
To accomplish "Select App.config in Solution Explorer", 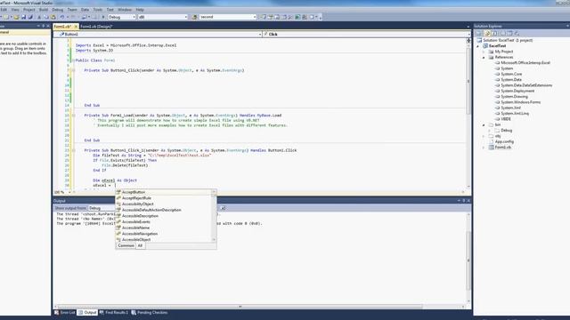I will 504,141.
